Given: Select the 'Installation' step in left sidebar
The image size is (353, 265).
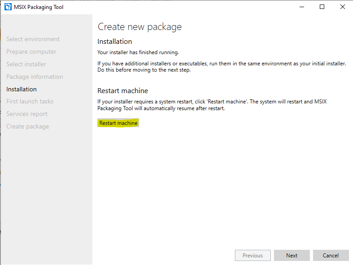Looking at the screenshot, I should pos(22,90).
